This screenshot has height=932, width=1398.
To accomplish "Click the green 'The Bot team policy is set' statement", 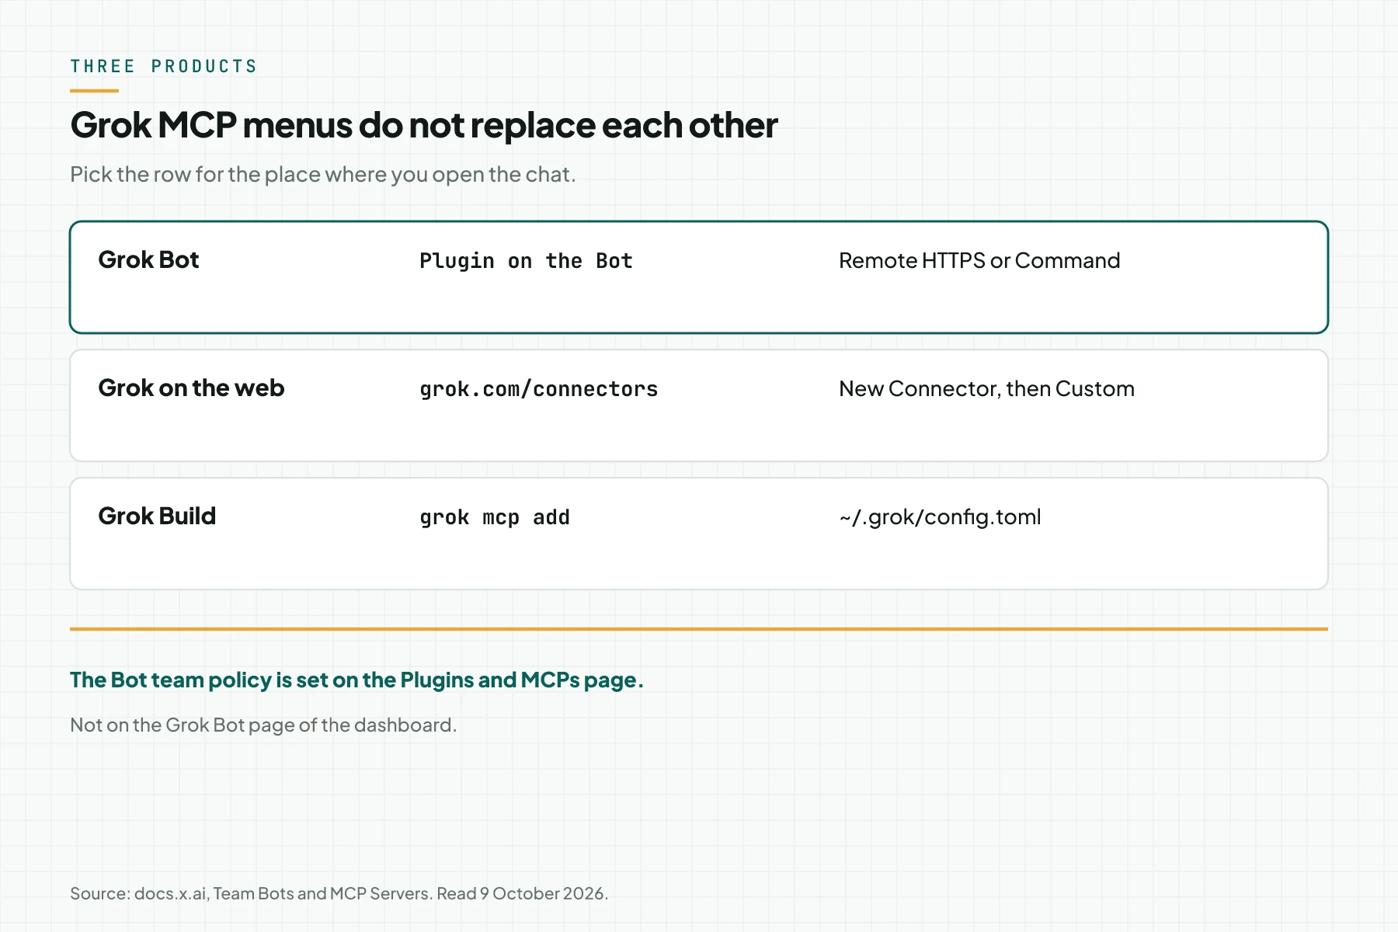I will click(x=356, y=680).
